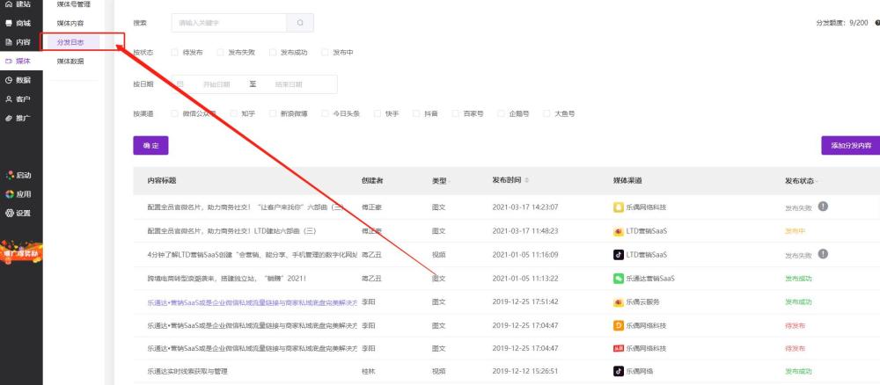
Task: Click the Weibo icon next to 乐偶云服务
Action: 618,302
